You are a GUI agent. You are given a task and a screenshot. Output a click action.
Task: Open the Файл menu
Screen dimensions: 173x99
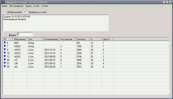coord(5,6)
